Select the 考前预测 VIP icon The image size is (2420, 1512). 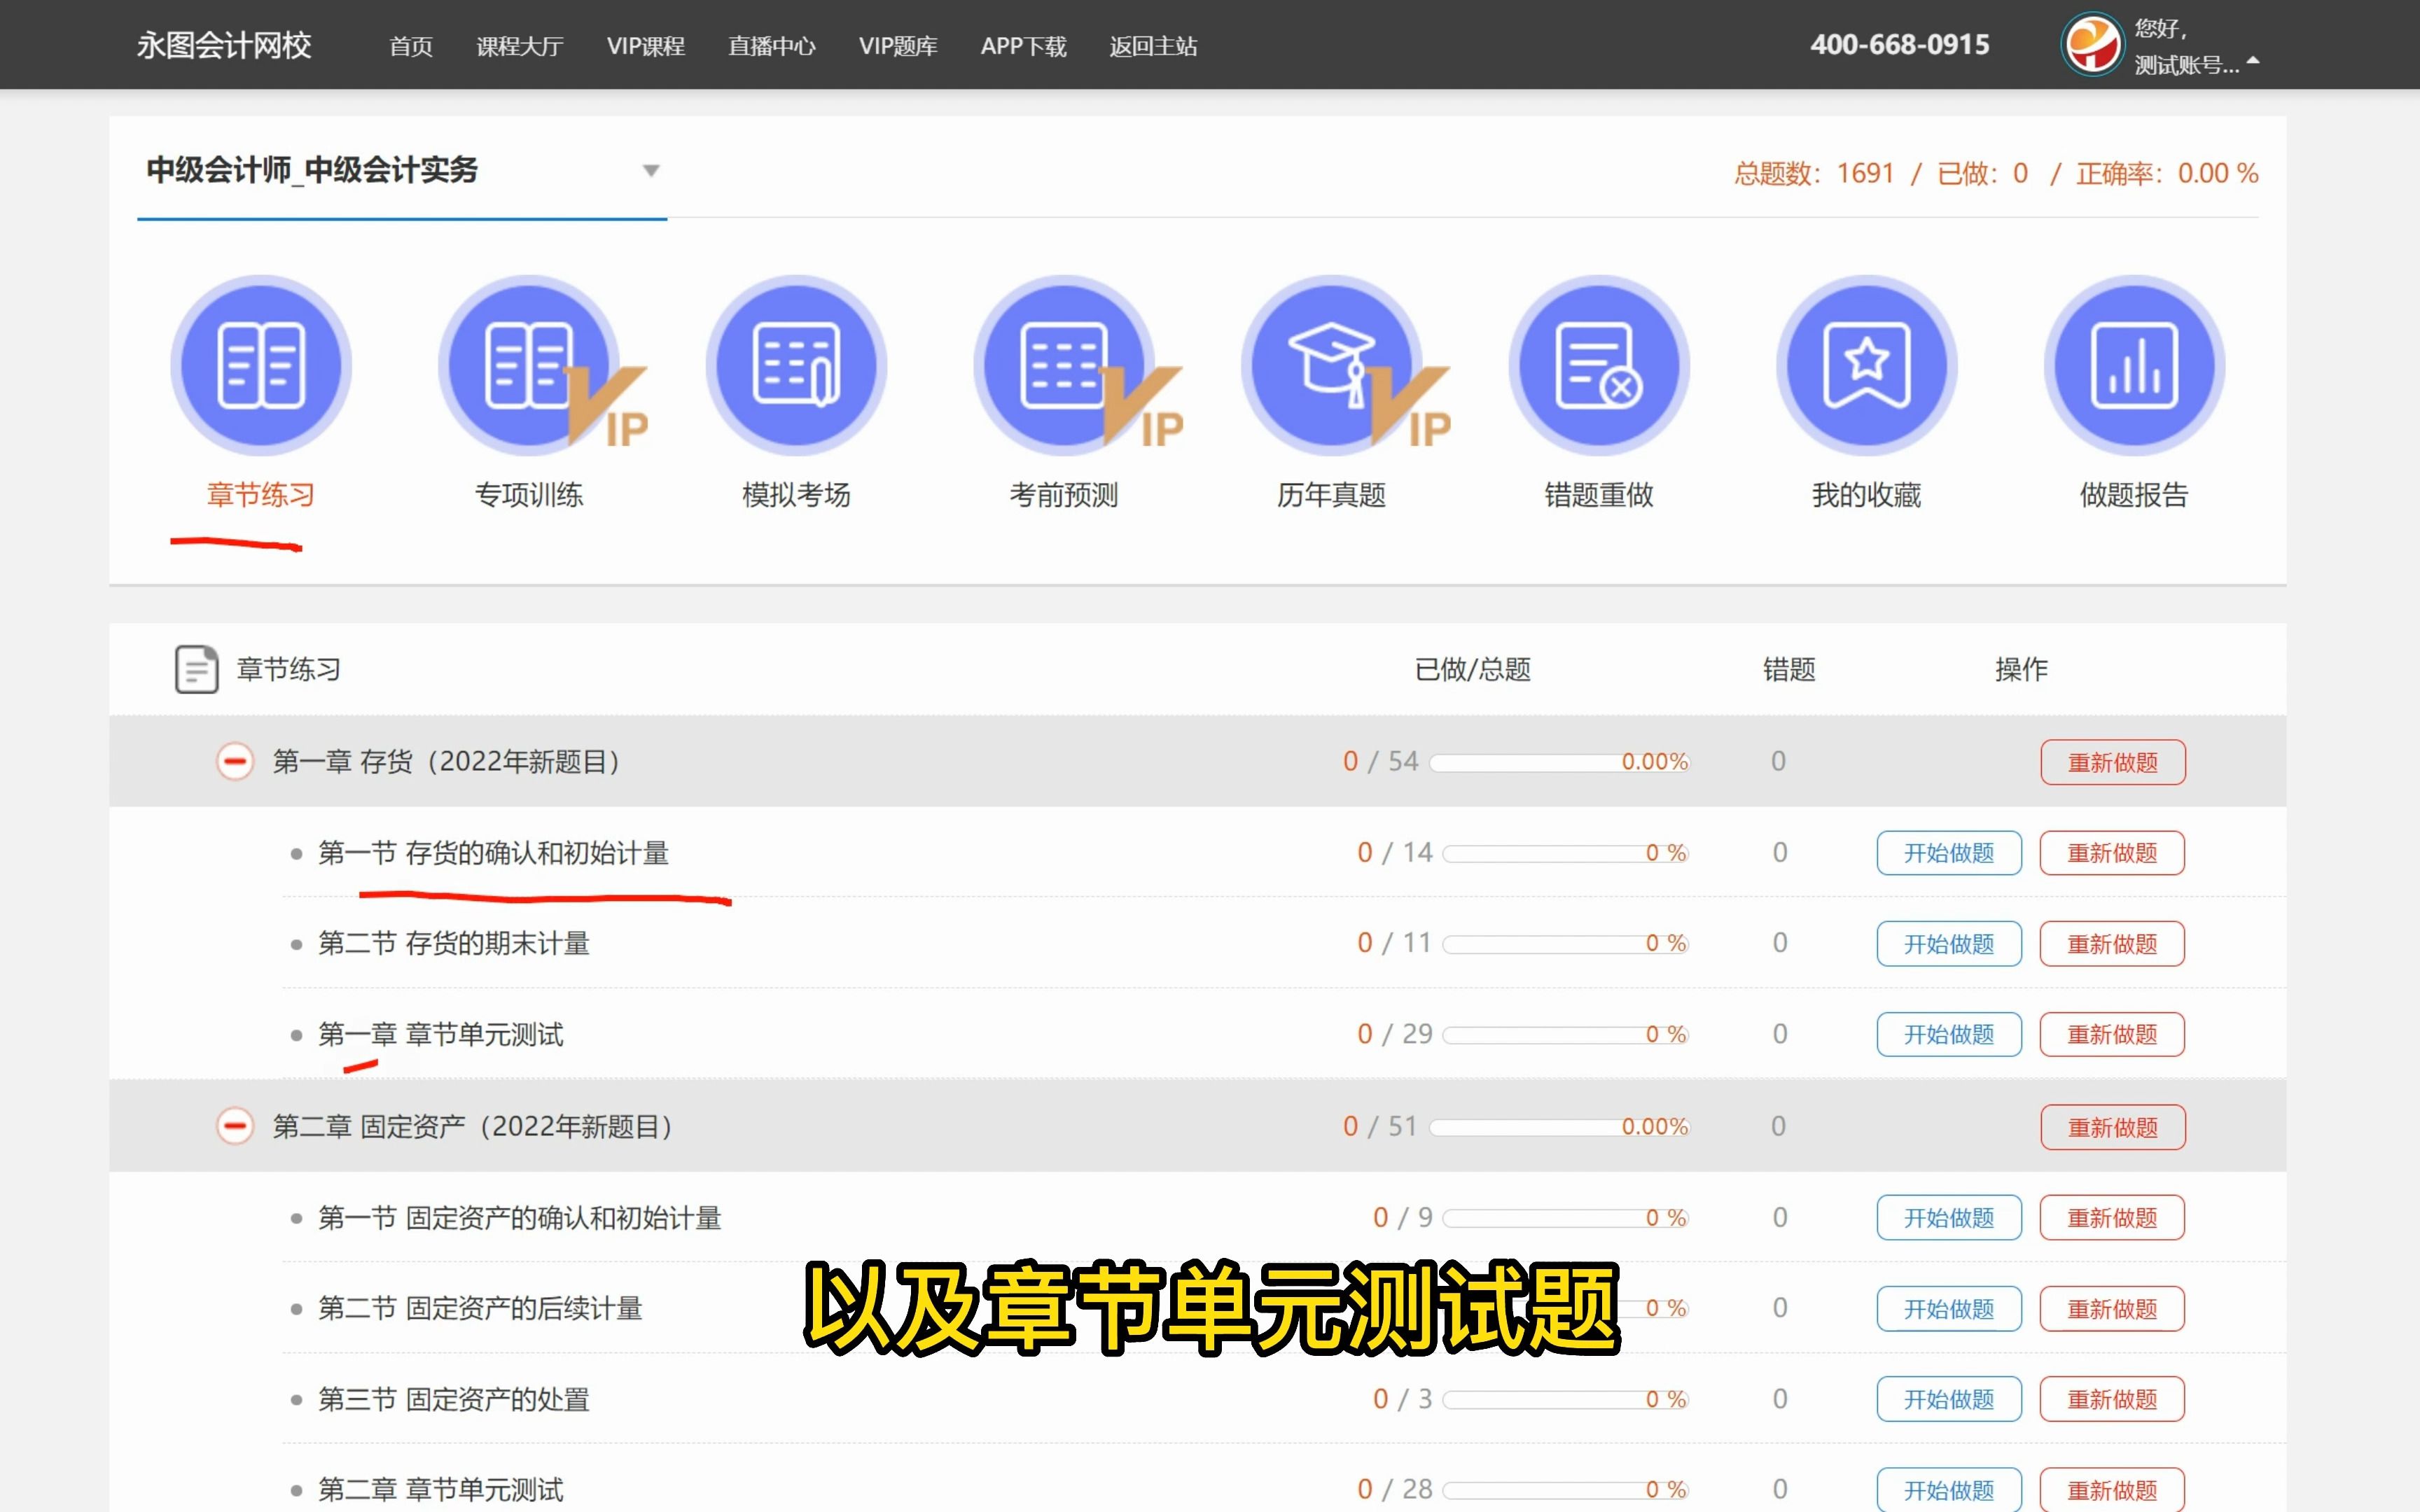point(1065,365)
